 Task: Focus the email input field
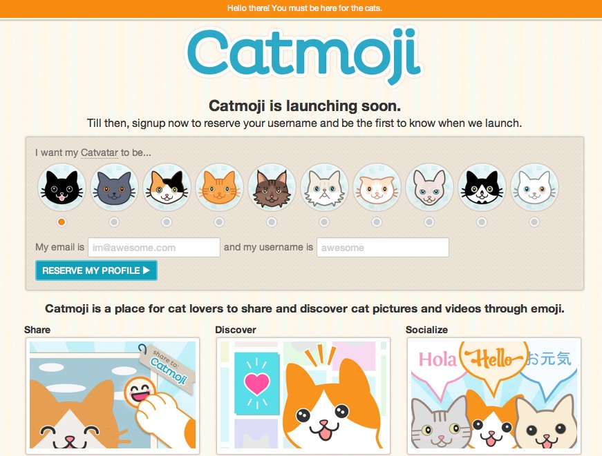[x=154, y=248]
